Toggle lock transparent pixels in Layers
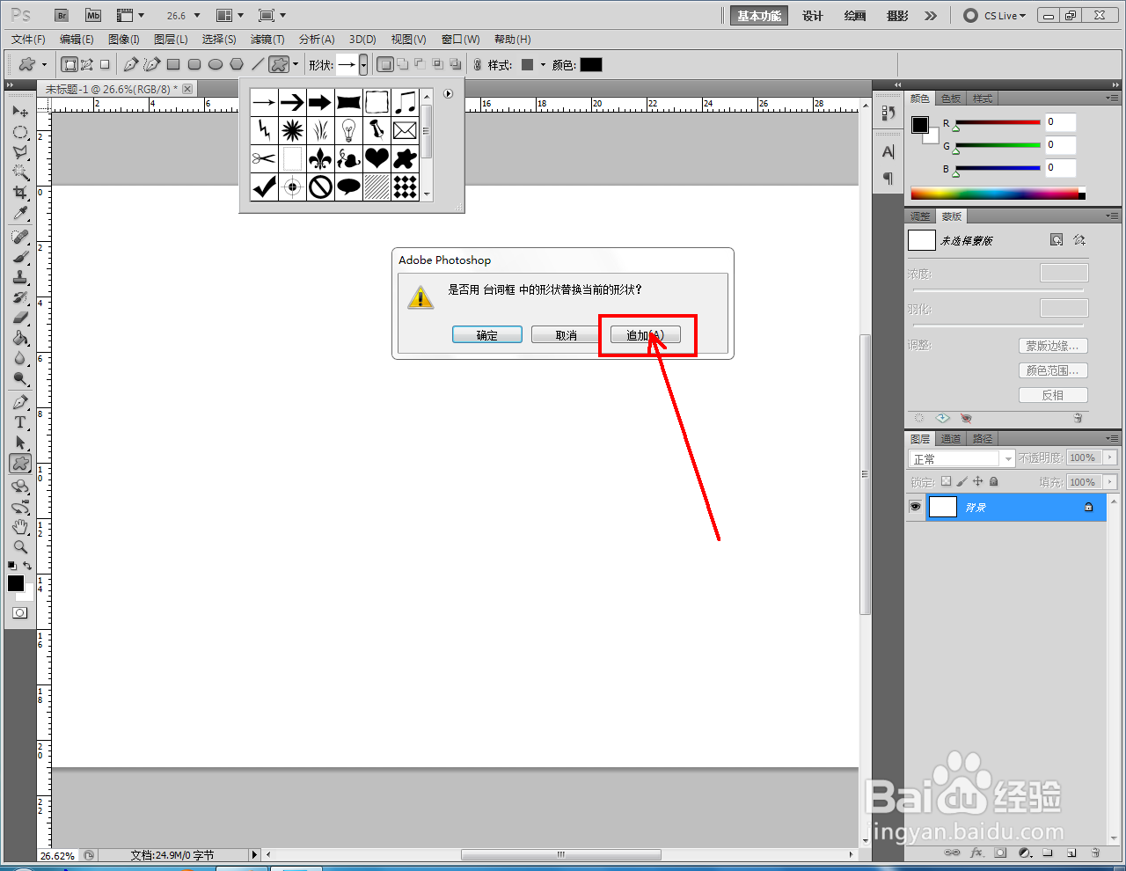Viewport: 1126px width, 871px height. (946, 481)
